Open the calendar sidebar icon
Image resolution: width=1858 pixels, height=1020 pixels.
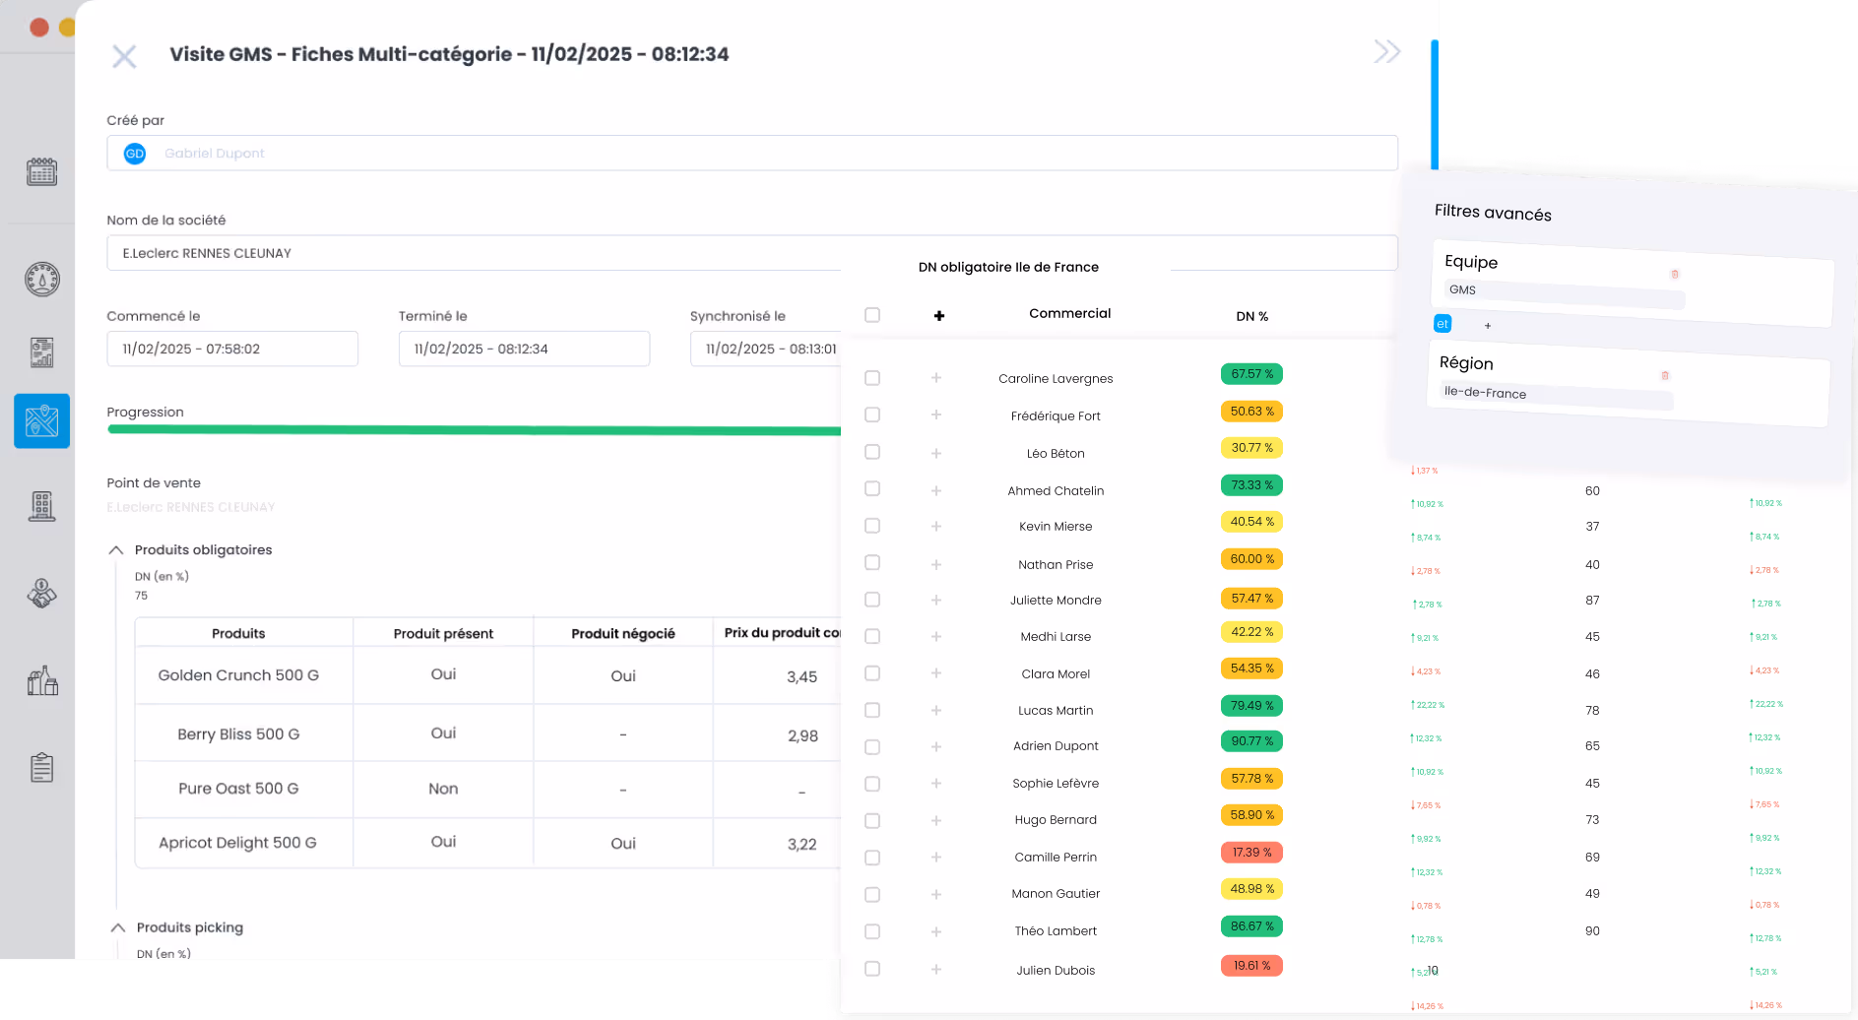40,171
